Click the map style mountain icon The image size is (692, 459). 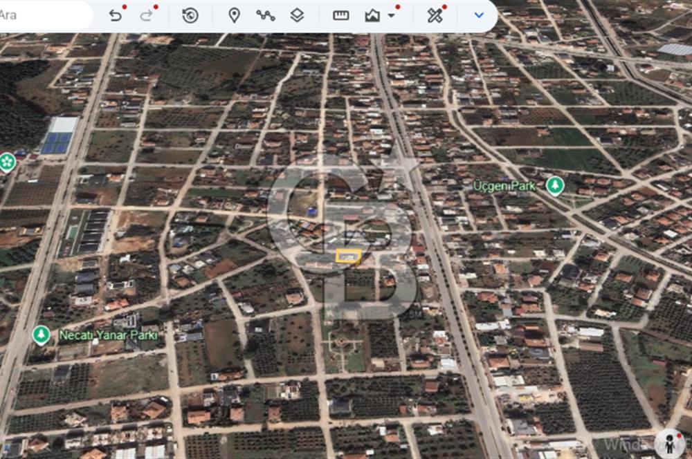pos(372,15)
